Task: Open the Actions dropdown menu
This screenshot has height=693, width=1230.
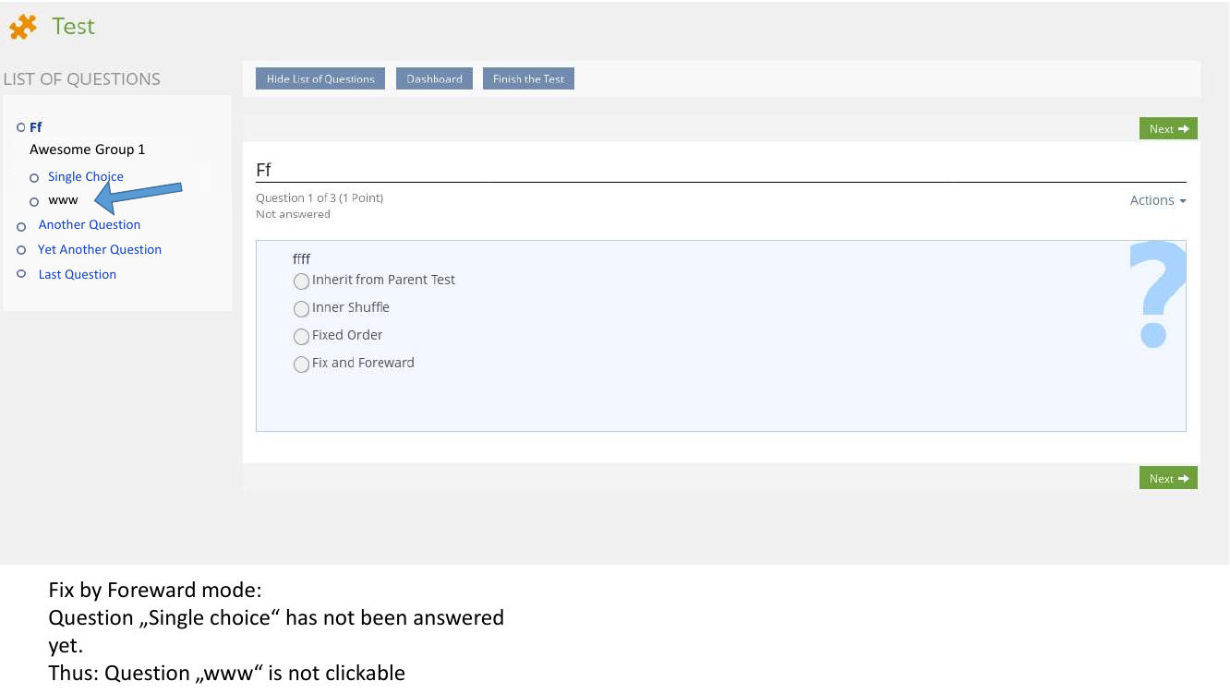Action: [x=1157, y=200]
